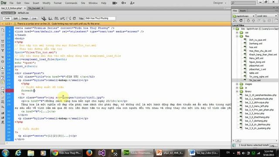Image resolution: width=279 pixels, height=157 pixels.
Task: Open the Modify menu
Action: click(x=46, y=3)
